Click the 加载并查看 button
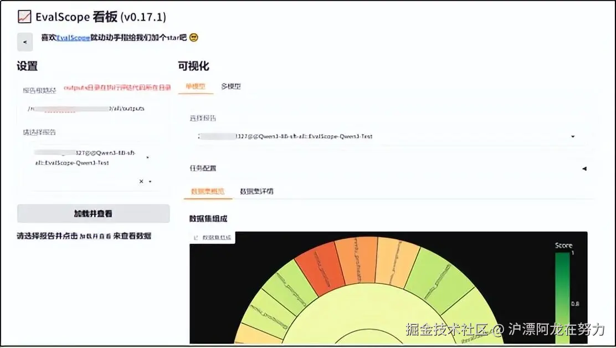The width and height of the screenshot is (616, 348). pyautogui.click(x=94, y=214)
